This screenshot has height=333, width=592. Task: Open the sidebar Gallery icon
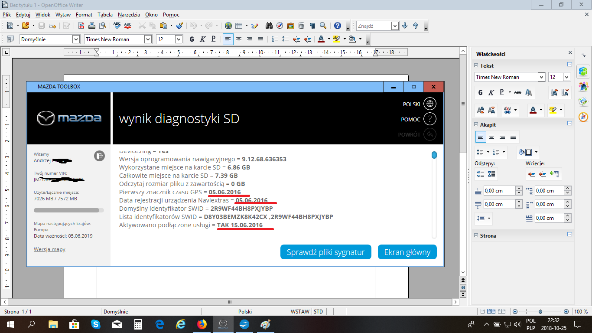583,101
